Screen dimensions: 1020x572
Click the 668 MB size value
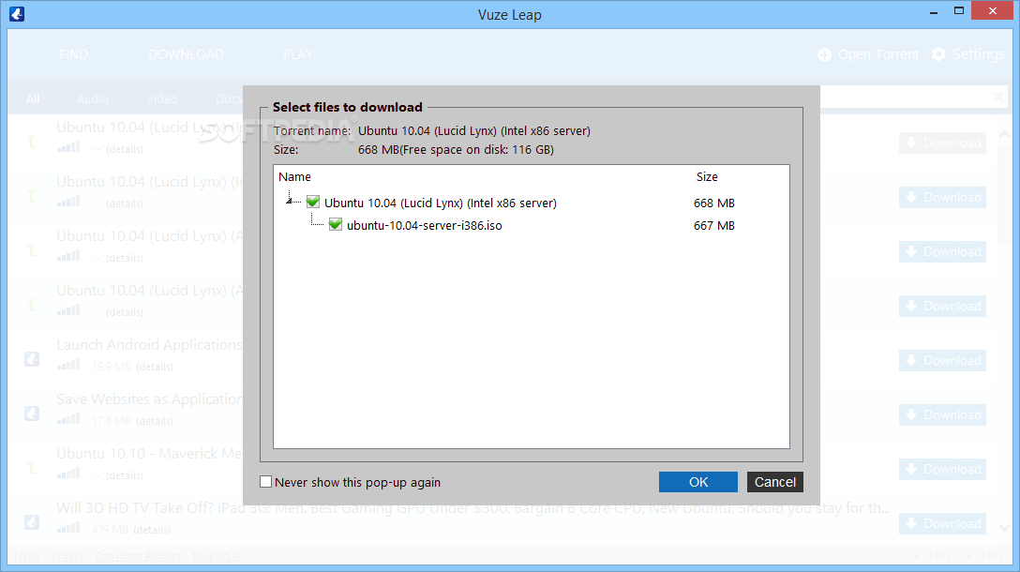714,203
